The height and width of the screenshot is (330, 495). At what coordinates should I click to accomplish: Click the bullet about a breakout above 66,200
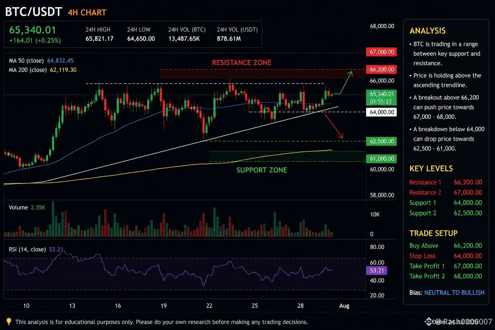[x=444, y=107]
